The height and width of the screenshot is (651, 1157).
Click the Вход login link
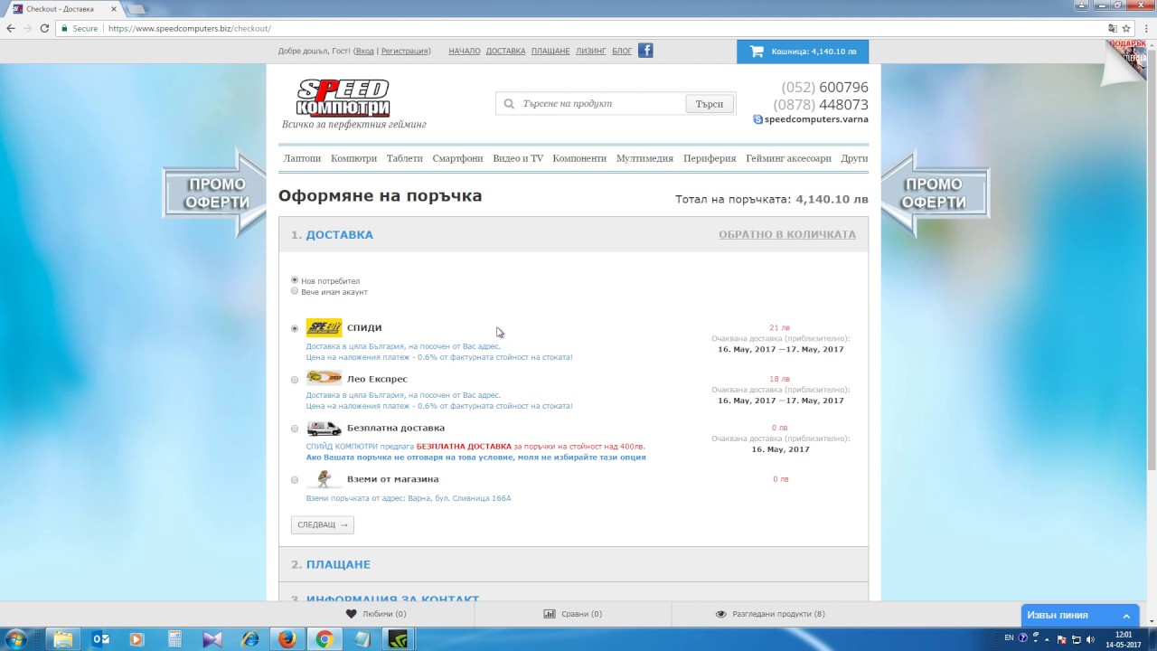pos(364,52)
